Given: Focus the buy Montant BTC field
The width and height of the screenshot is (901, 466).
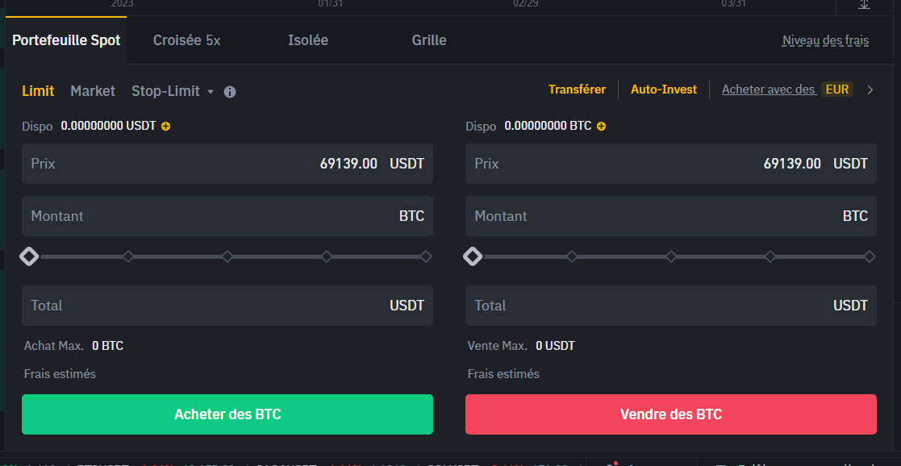Looking at the screenshot, I should pyautogui.click(x=227, y=216).
